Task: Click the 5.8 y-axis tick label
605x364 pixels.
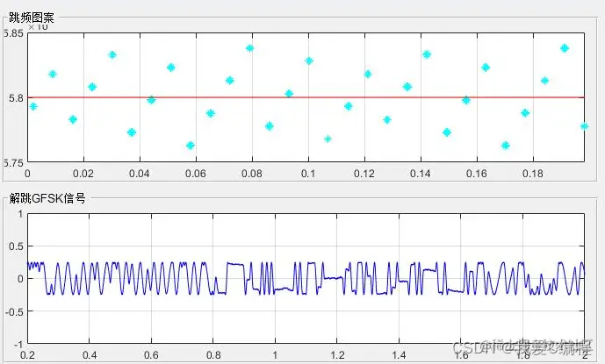Action: 16,98
